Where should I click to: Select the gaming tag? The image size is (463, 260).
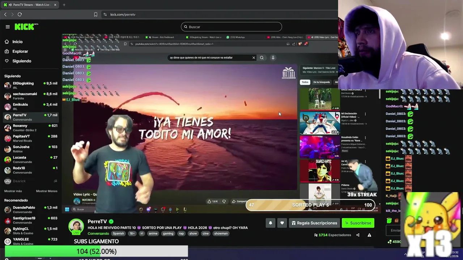point(168,234)
